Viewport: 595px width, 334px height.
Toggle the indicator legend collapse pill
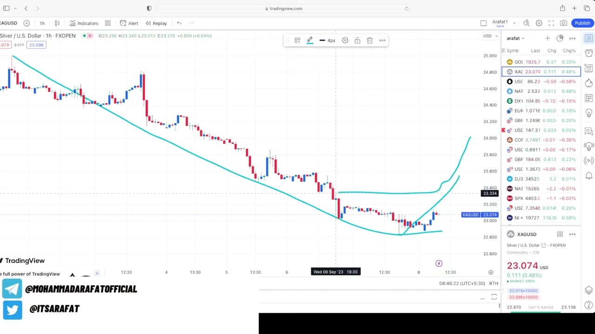click(x=87, y=36)
